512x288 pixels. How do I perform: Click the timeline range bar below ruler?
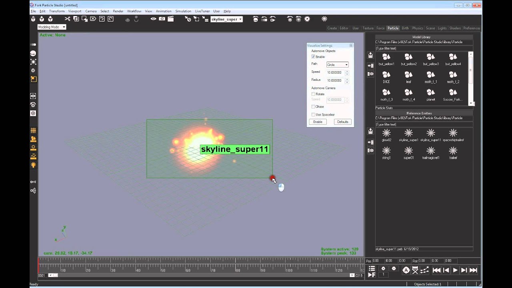pyautogui.click(x=201, y=275)
